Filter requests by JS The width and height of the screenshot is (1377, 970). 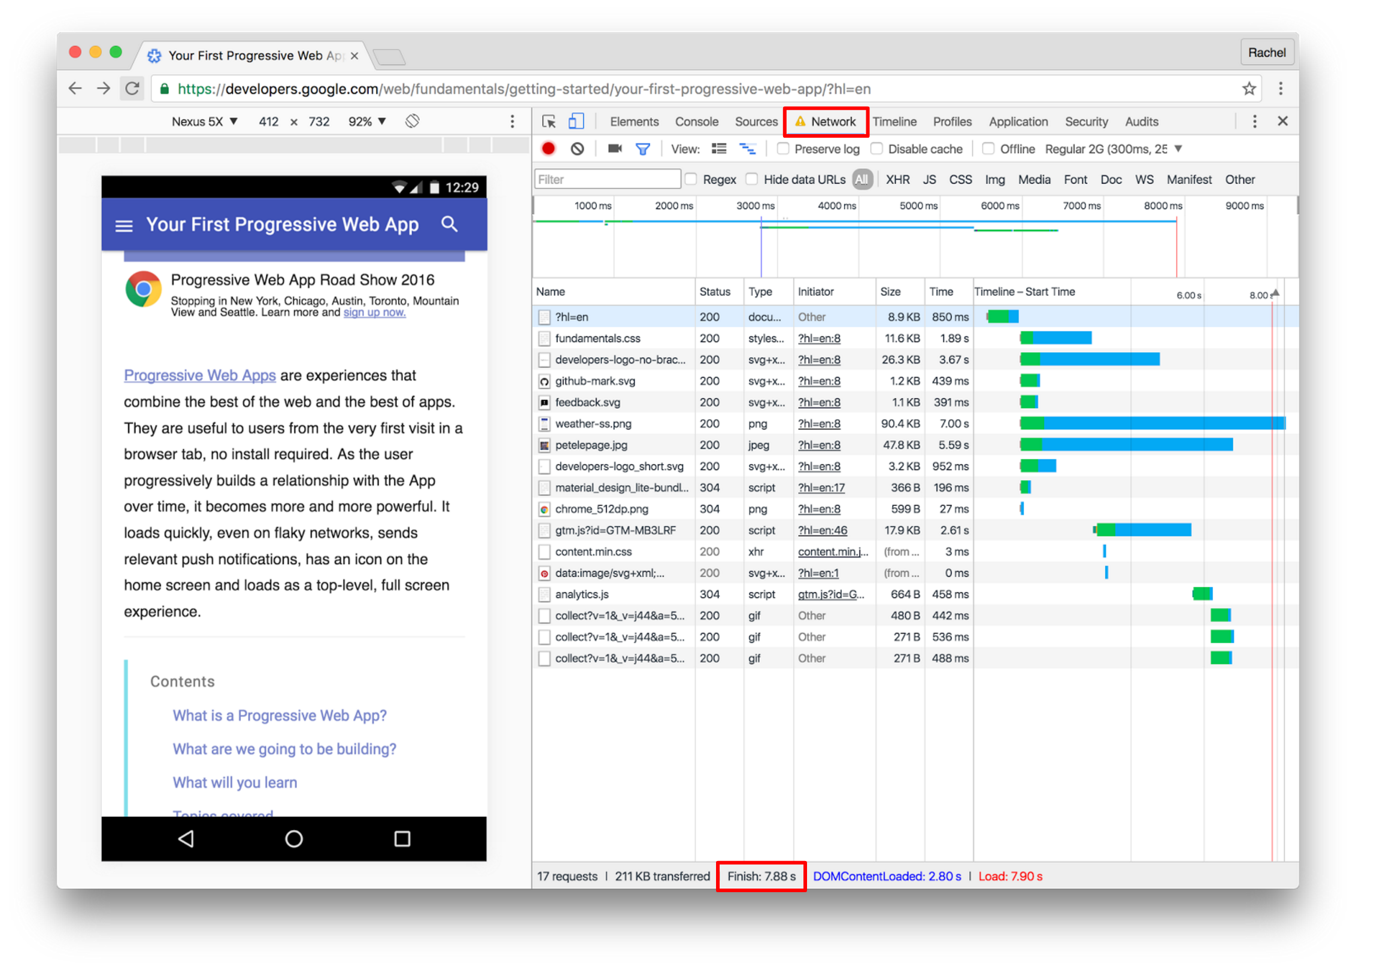point(929,180)
